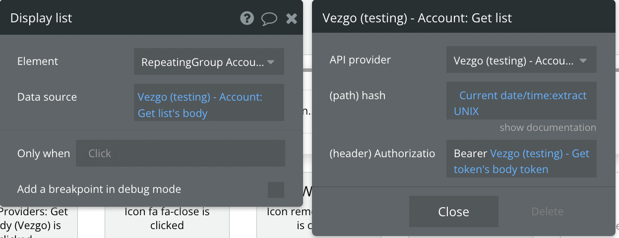This screenshot has width=619, height=238.
Task: Close the Display list panel
Action: (x=292, y=19)
